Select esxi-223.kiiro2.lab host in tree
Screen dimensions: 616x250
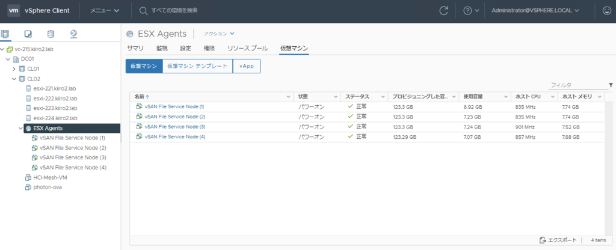[x=55, y=108]
